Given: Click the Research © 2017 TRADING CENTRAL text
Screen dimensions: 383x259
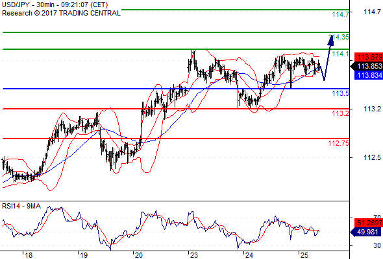Looking at the screenshot, I should [x=61, y=13].
